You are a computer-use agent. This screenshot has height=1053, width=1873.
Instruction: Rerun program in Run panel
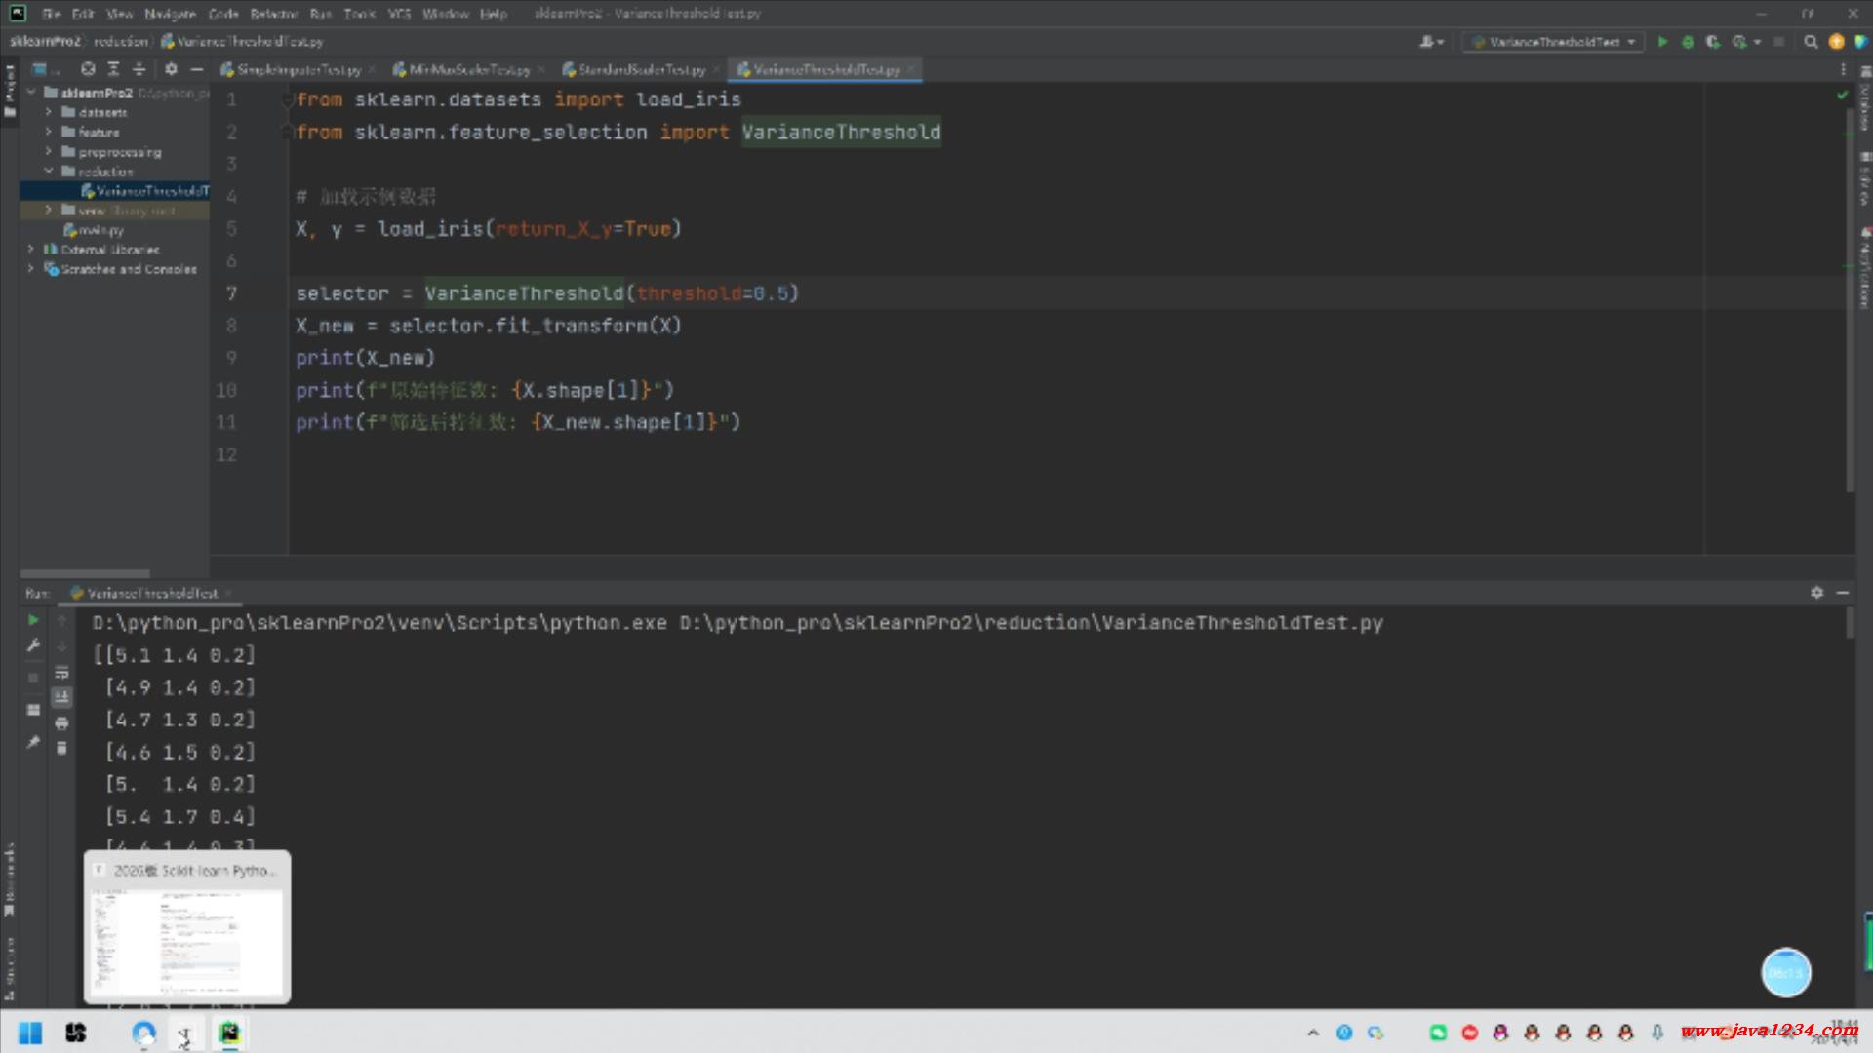(33, 620)
